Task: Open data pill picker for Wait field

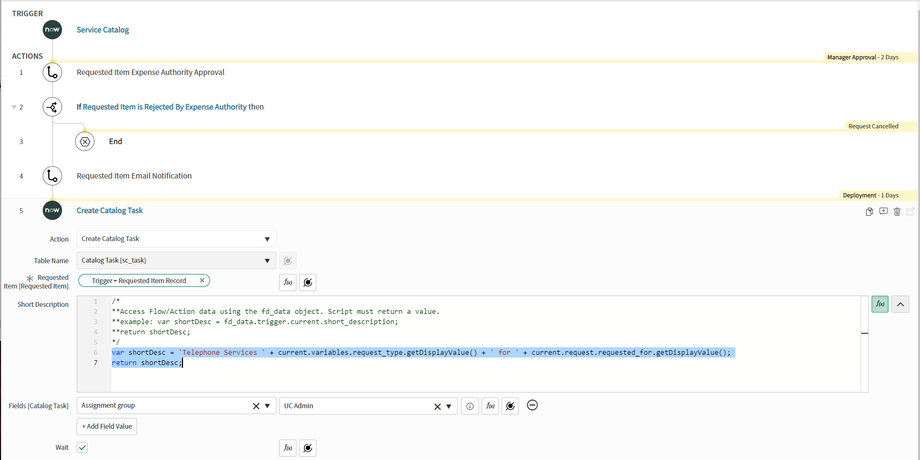Action: point(308,448)
